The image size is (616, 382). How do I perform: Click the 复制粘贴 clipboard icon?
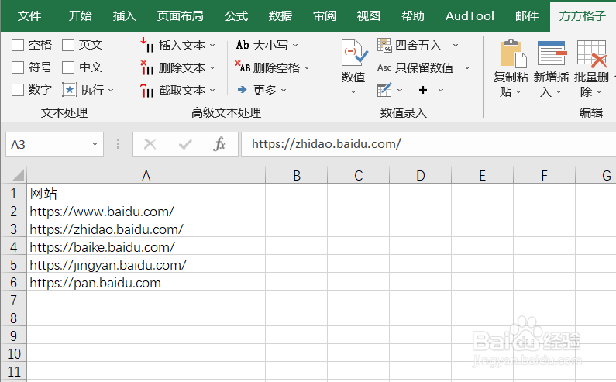[513, 53]
